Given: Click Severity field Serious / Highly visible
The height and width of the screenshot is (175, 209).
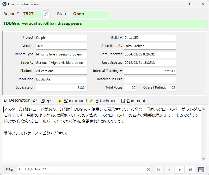Looking at the screenshot, I should pos(62,63).
